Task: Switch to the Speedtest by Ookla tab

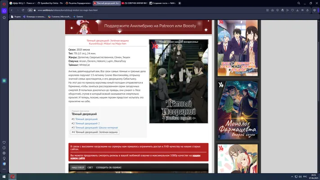Action: 50,3
